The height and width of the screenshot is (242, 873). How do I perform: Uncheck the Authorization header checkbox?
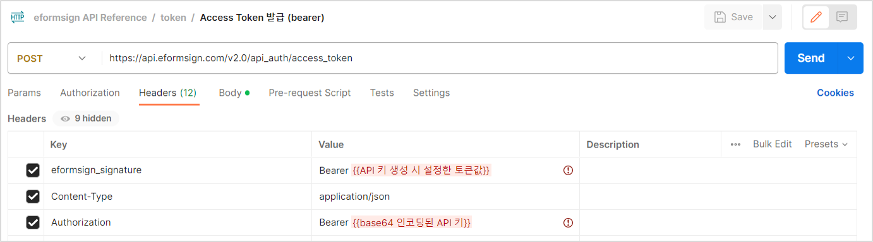coord(33,222)
